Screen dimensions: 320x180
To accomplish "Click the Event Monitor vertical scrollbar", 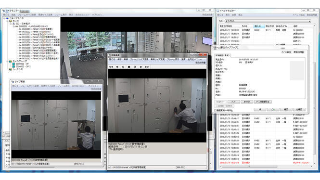I will (315, 96).
